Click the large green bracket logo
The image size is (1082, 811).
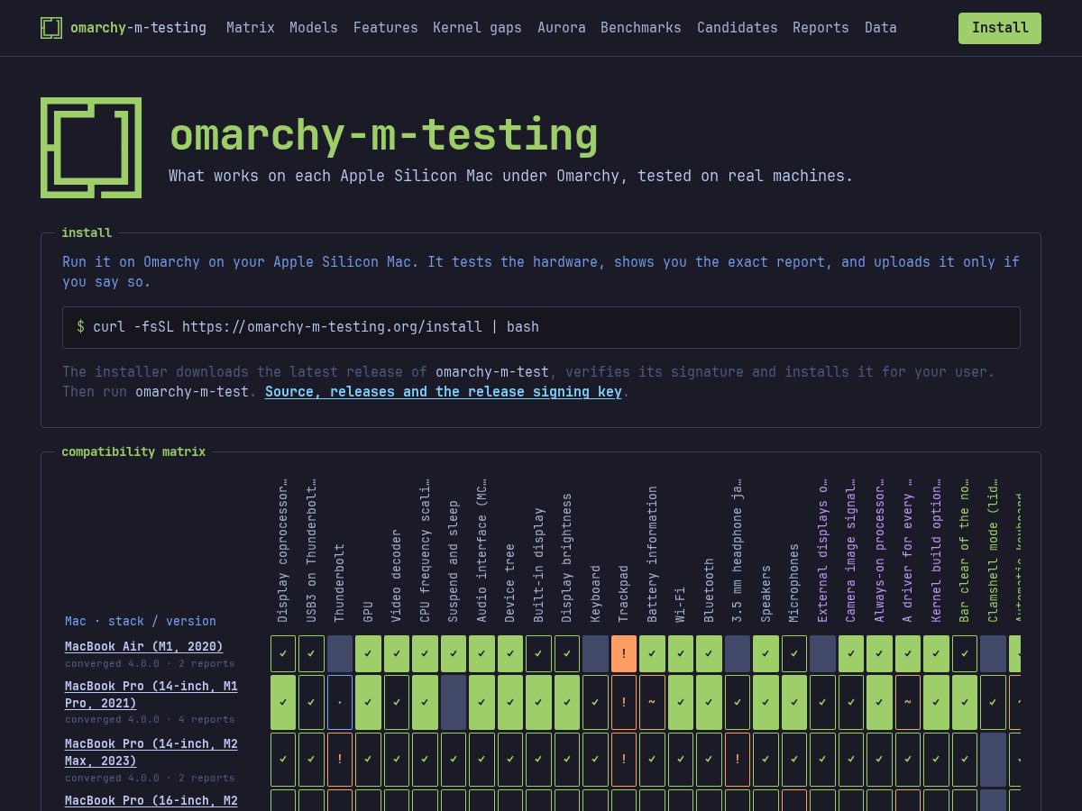click(91, 148)
